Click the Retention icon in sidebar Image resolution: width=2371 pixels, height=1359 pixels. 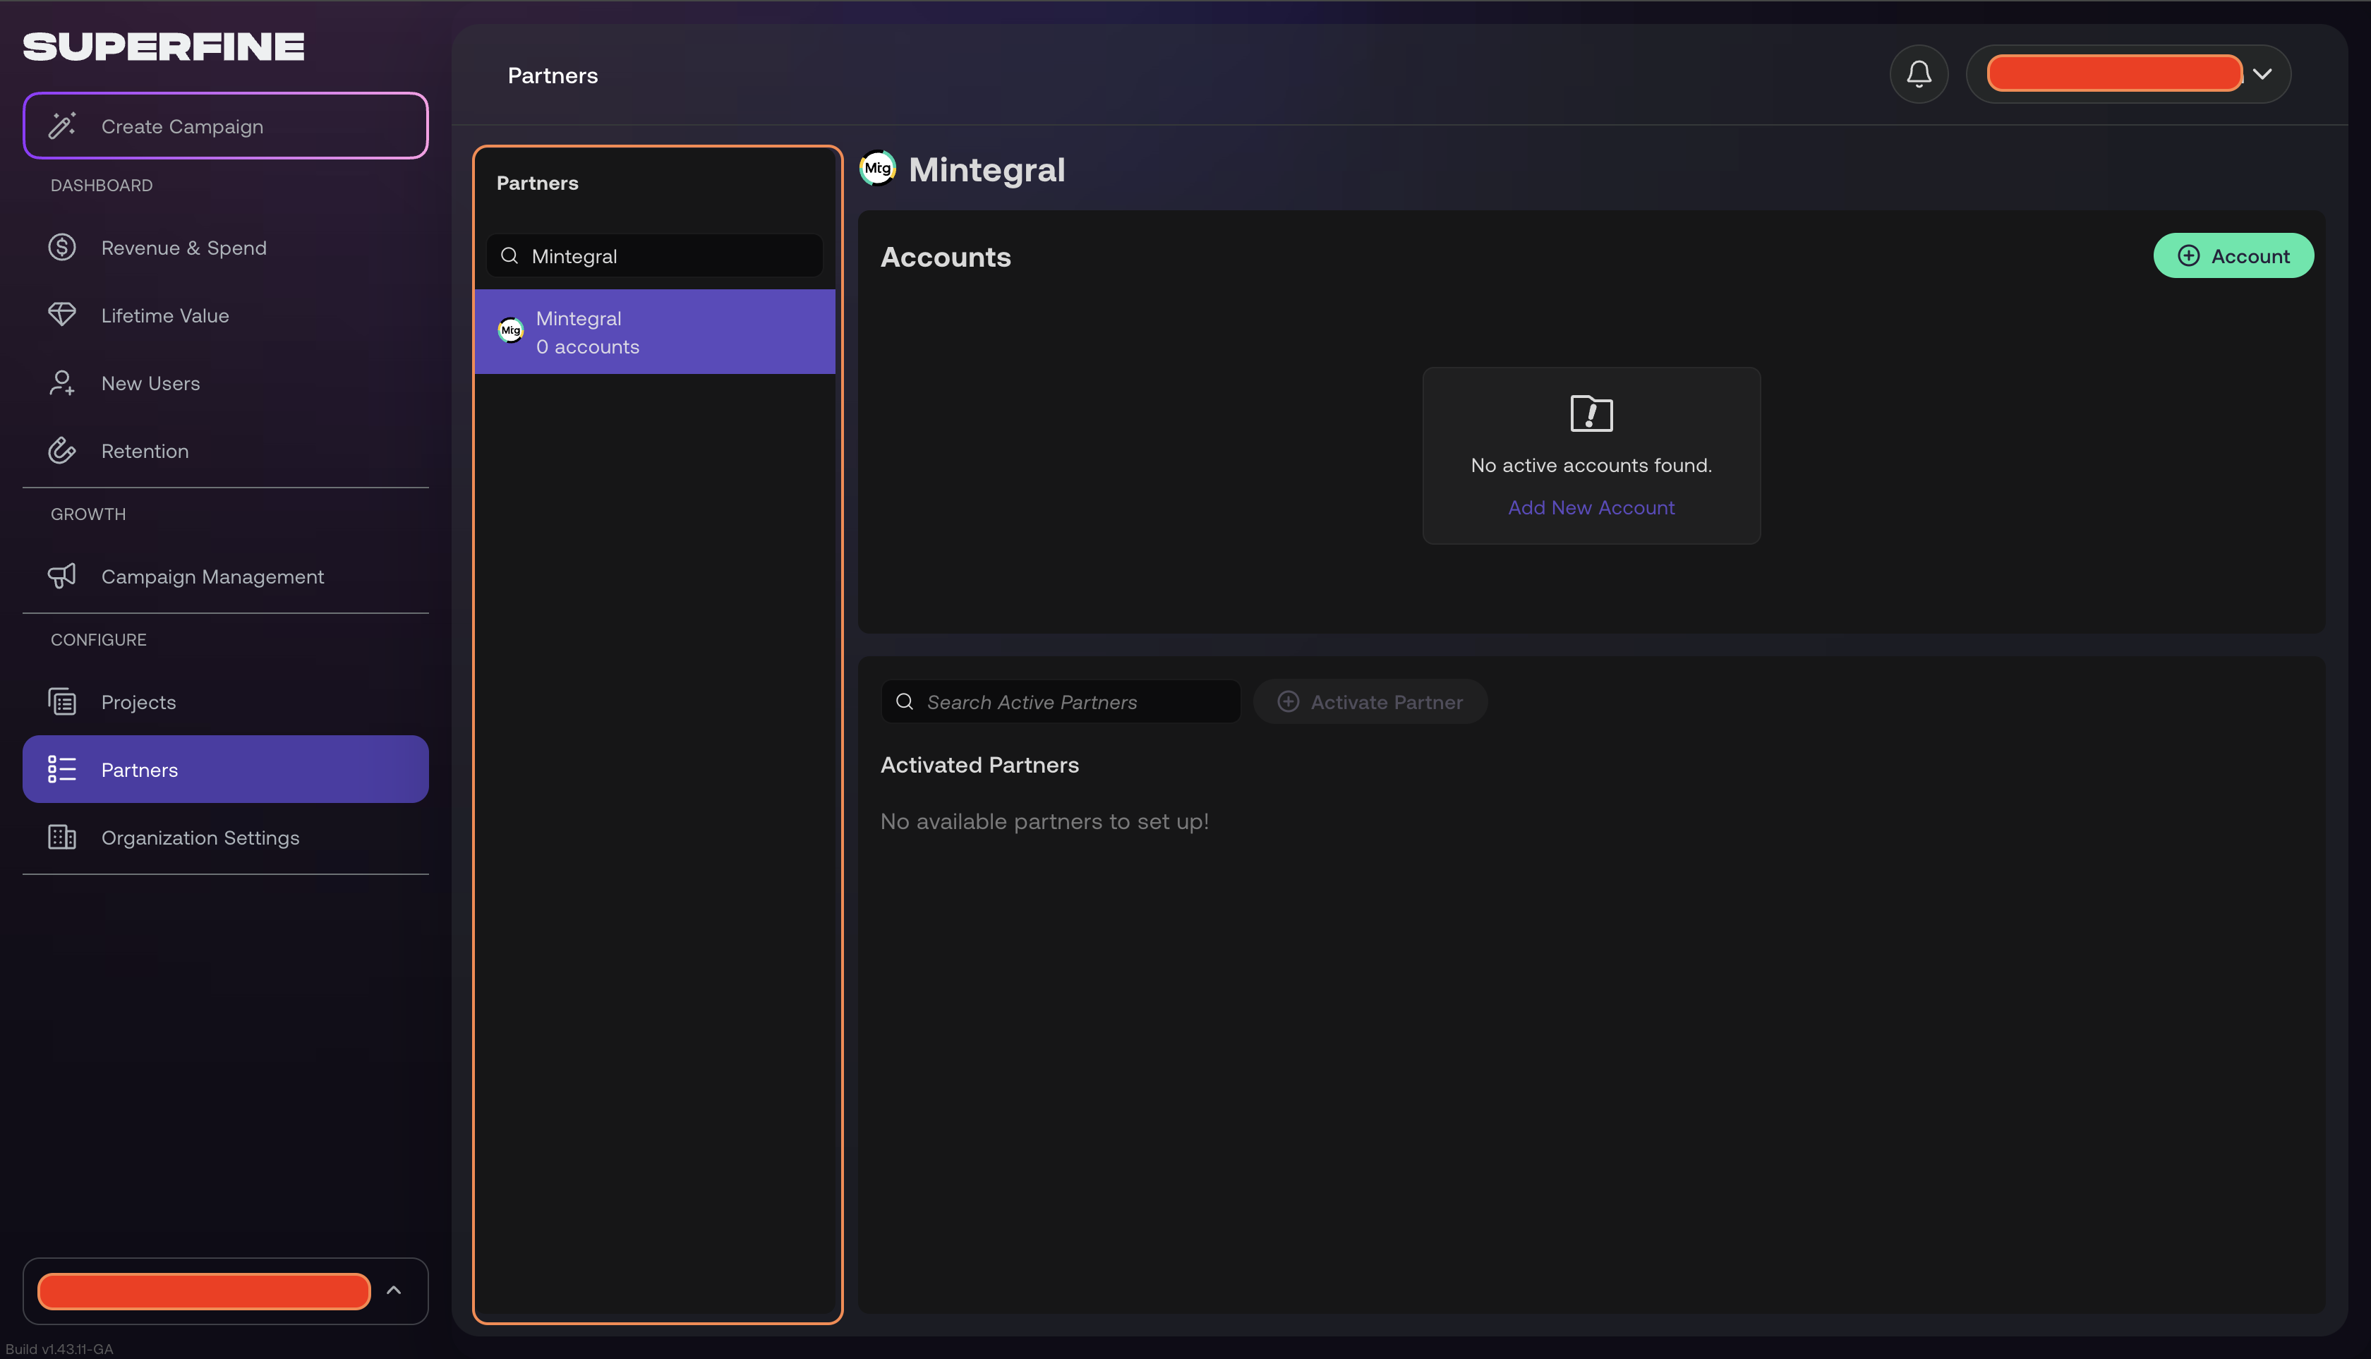tap(61, 451)
